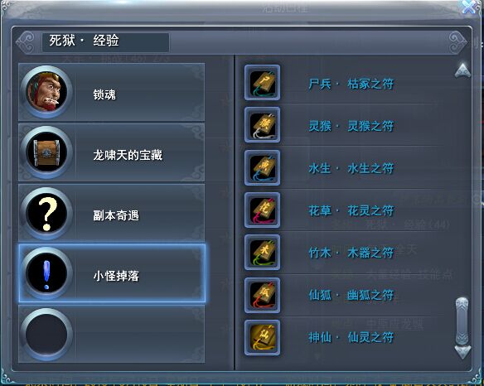Switch to 副本奇遇 category
Image resolution: width=484 pixels, height=386 pixels.
pyautogui.click(x=111, y=213)
